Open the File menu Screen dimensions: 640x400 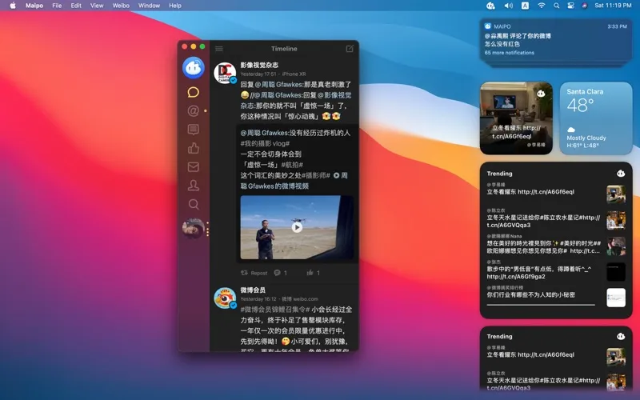(57, 6)
